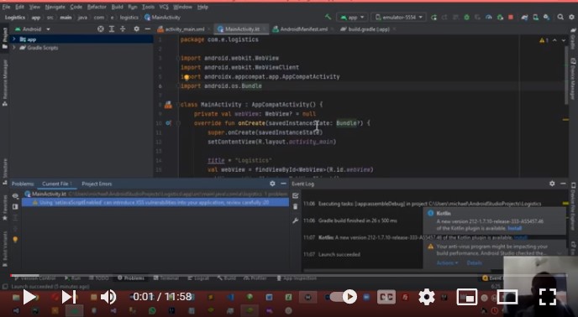
Task: Click the Event Log mark-as-read icon
Action: coord(295,196)
